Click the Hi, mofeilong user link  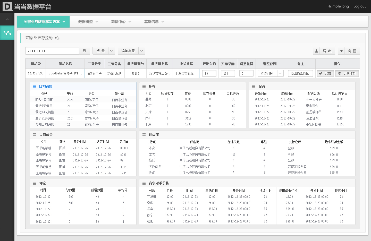point(338,6)
